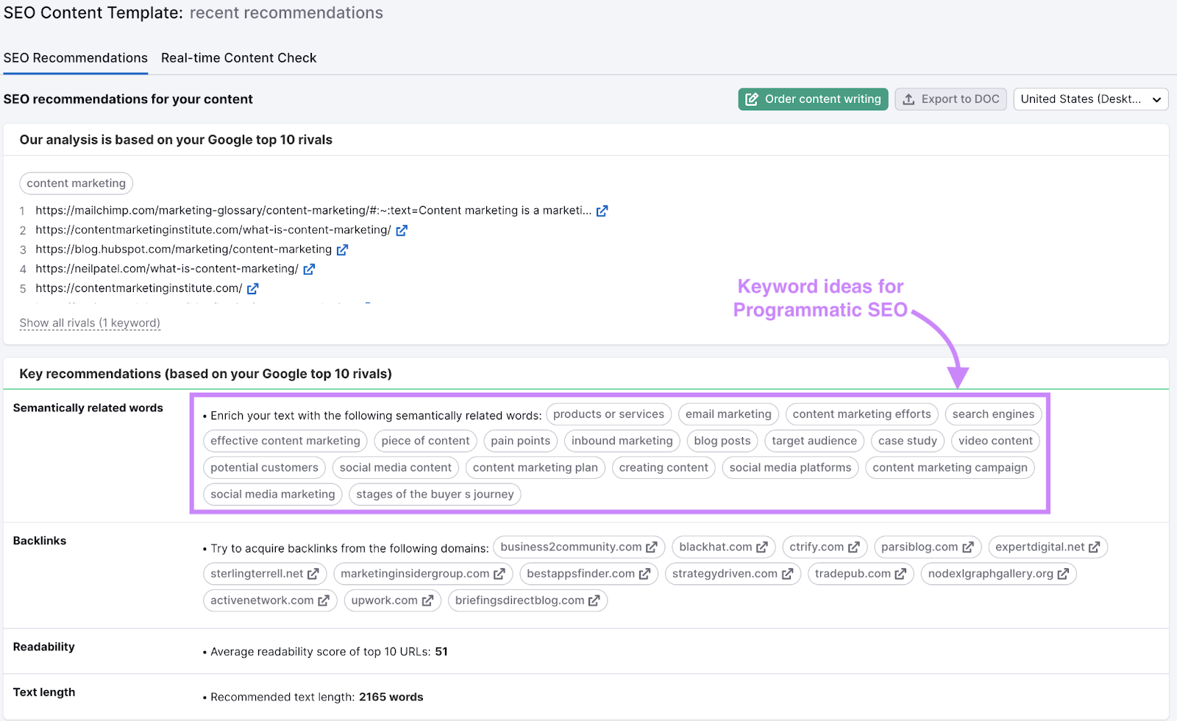Open external link icon on sterlingterrell.net chip
This screenshot has height=721, width=1177.
(313, 574)
